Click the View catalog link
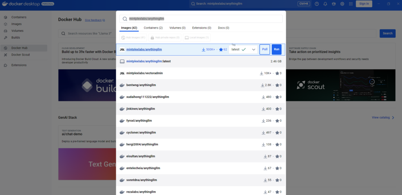The image size is (402, 195). [x=381, y=117]
